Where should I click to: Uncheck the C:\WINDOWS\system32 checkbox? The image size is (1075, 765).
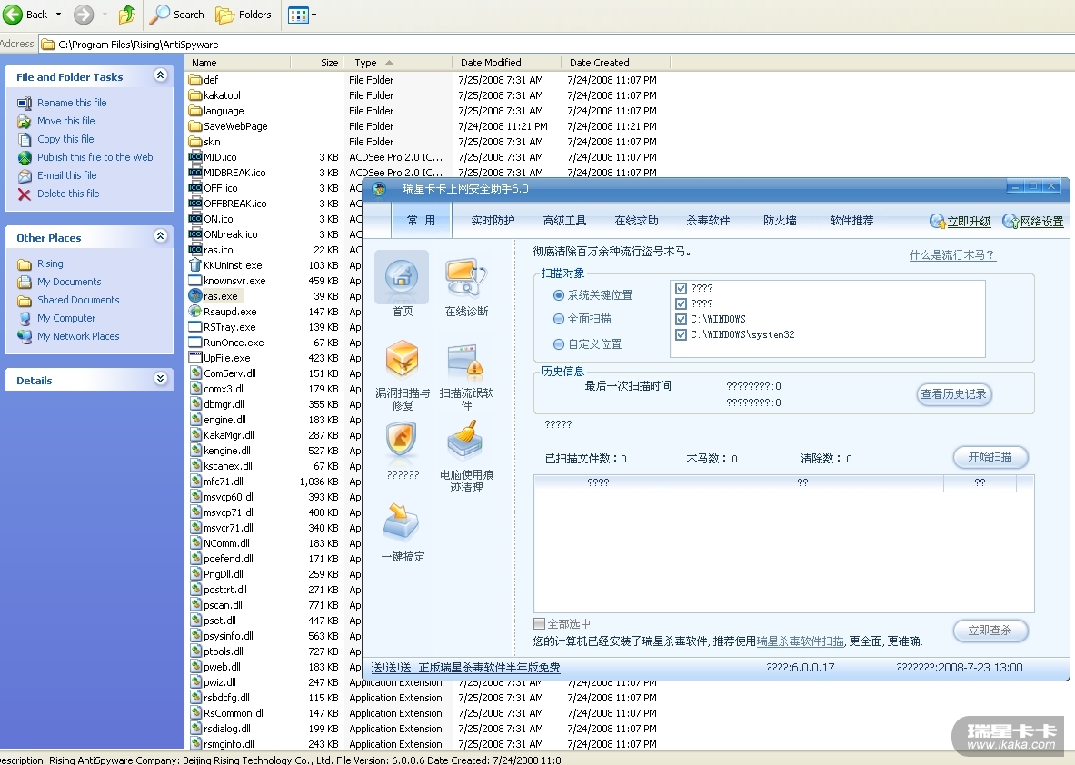point(682,335)
